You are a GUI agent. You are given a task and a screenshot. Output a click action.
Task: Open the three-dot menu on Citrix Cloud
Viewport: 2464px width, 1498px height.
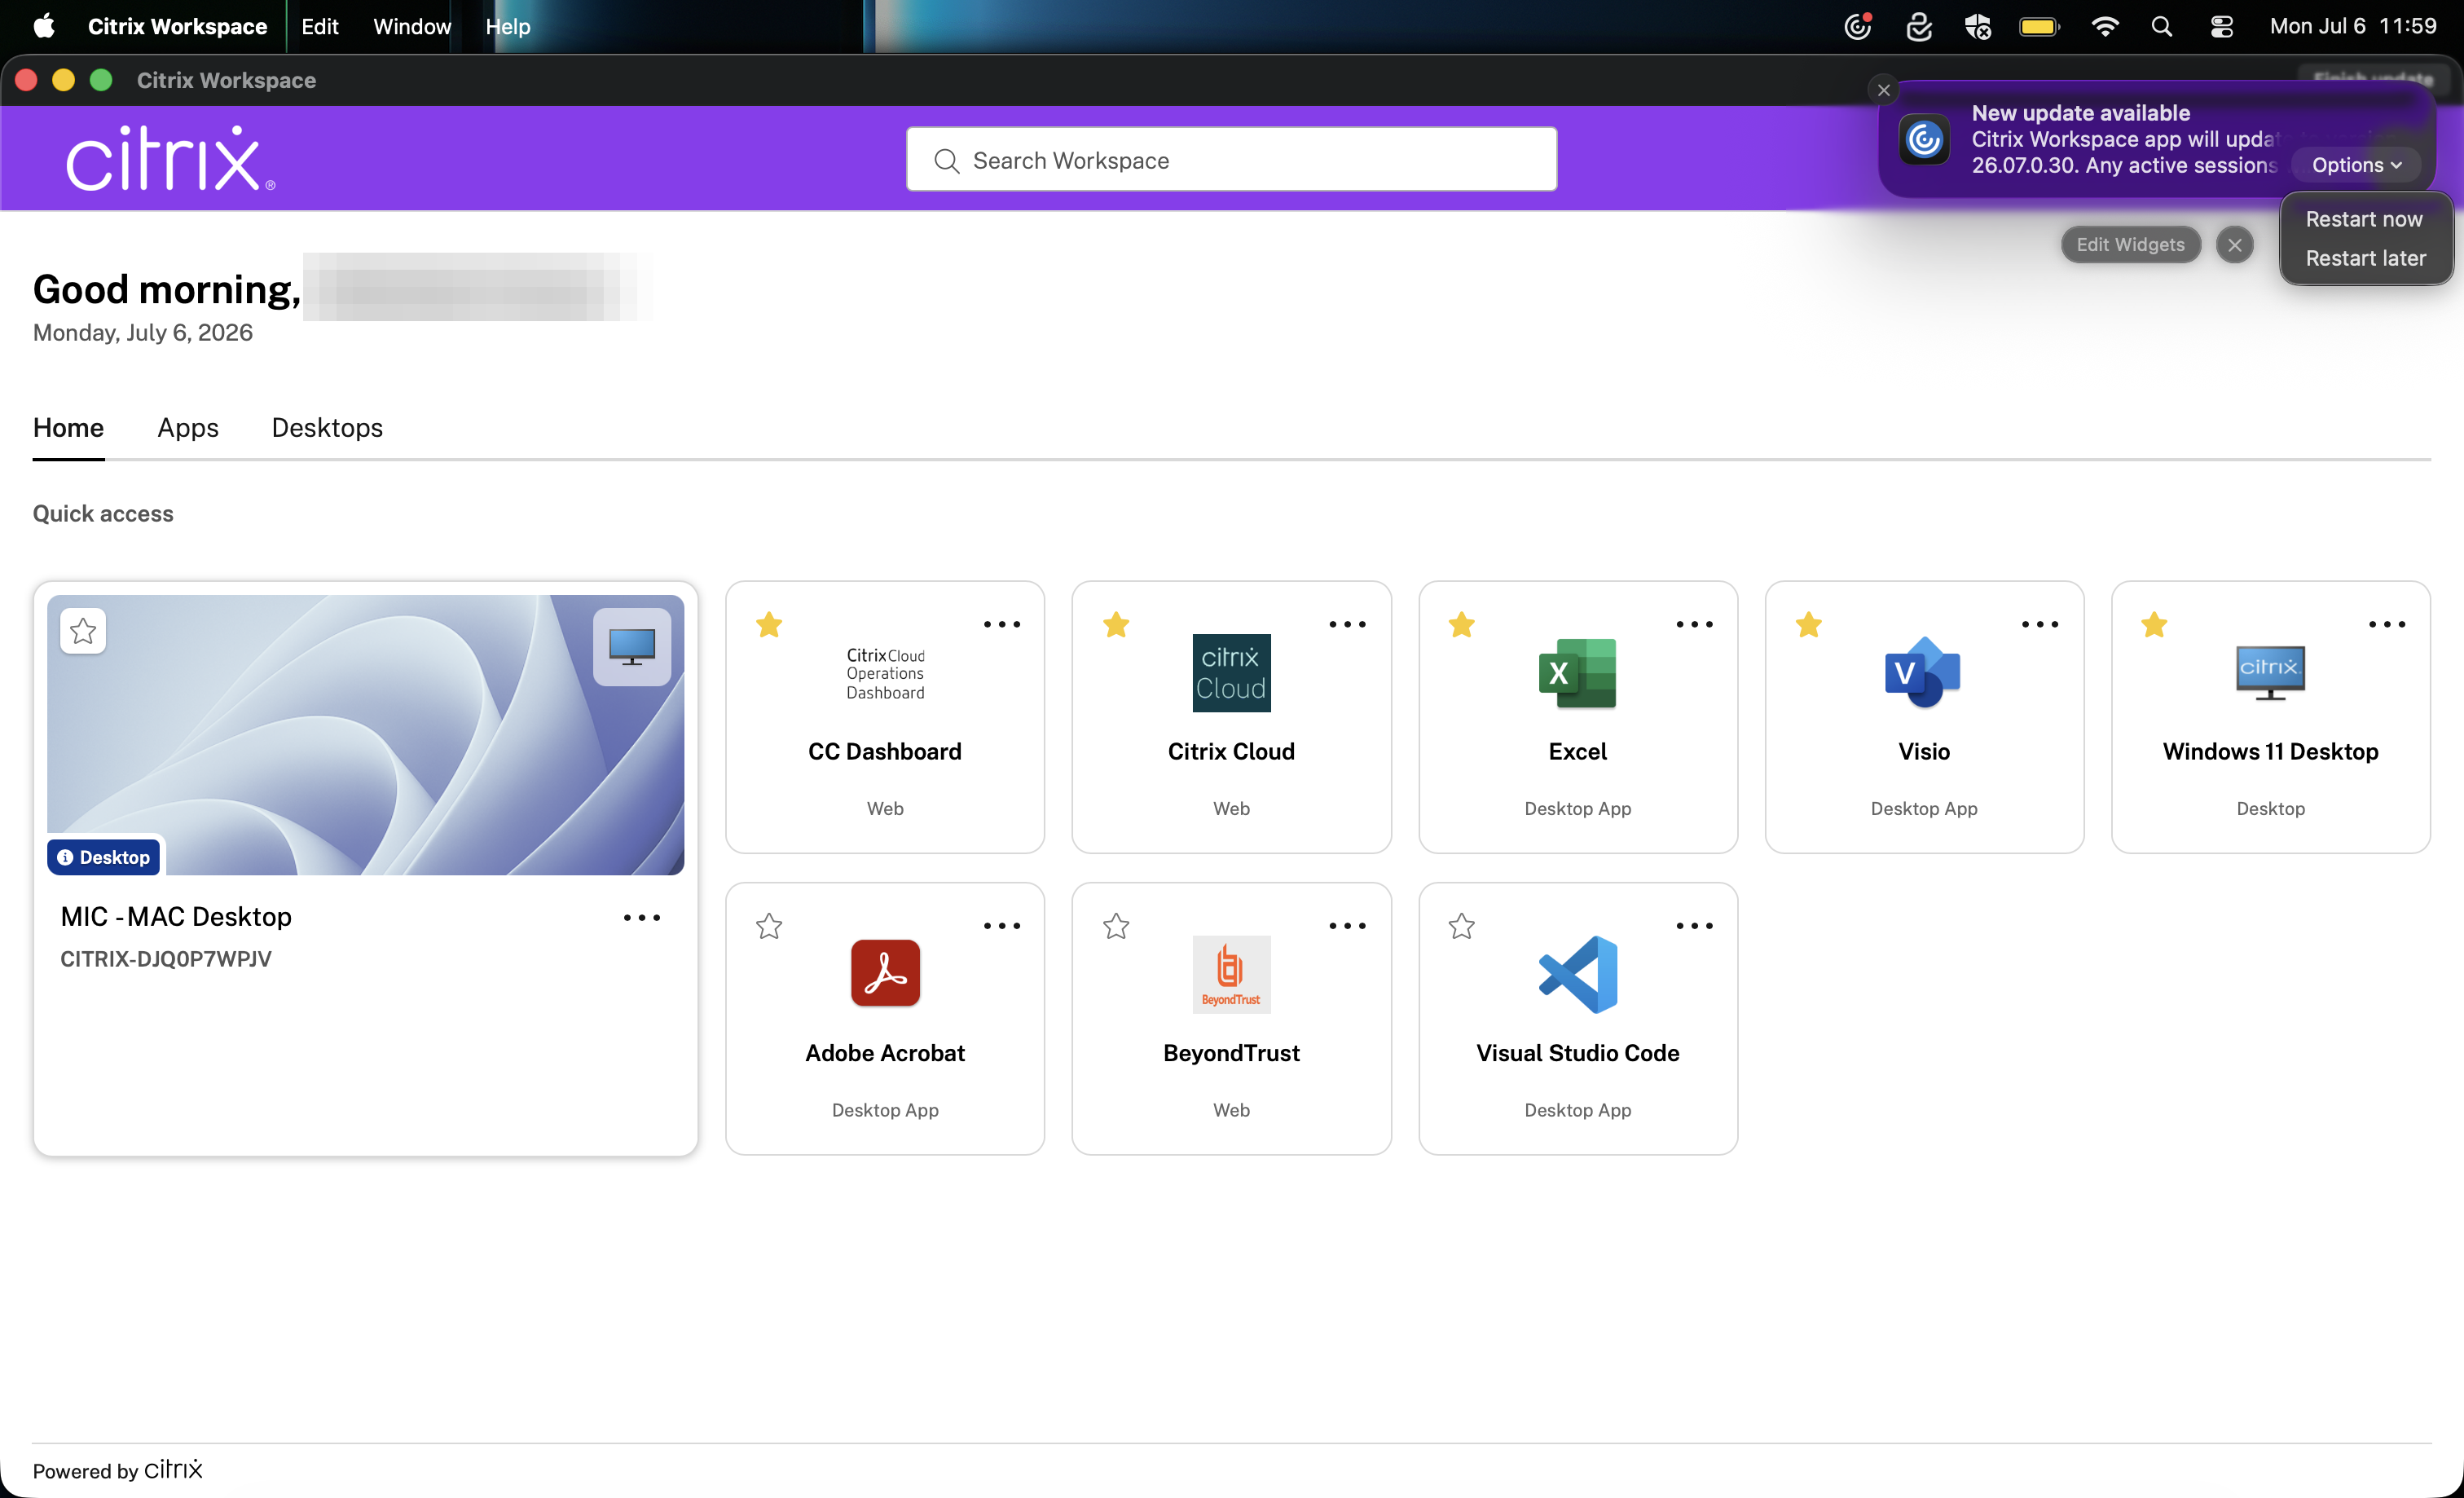pos(1347,624)
